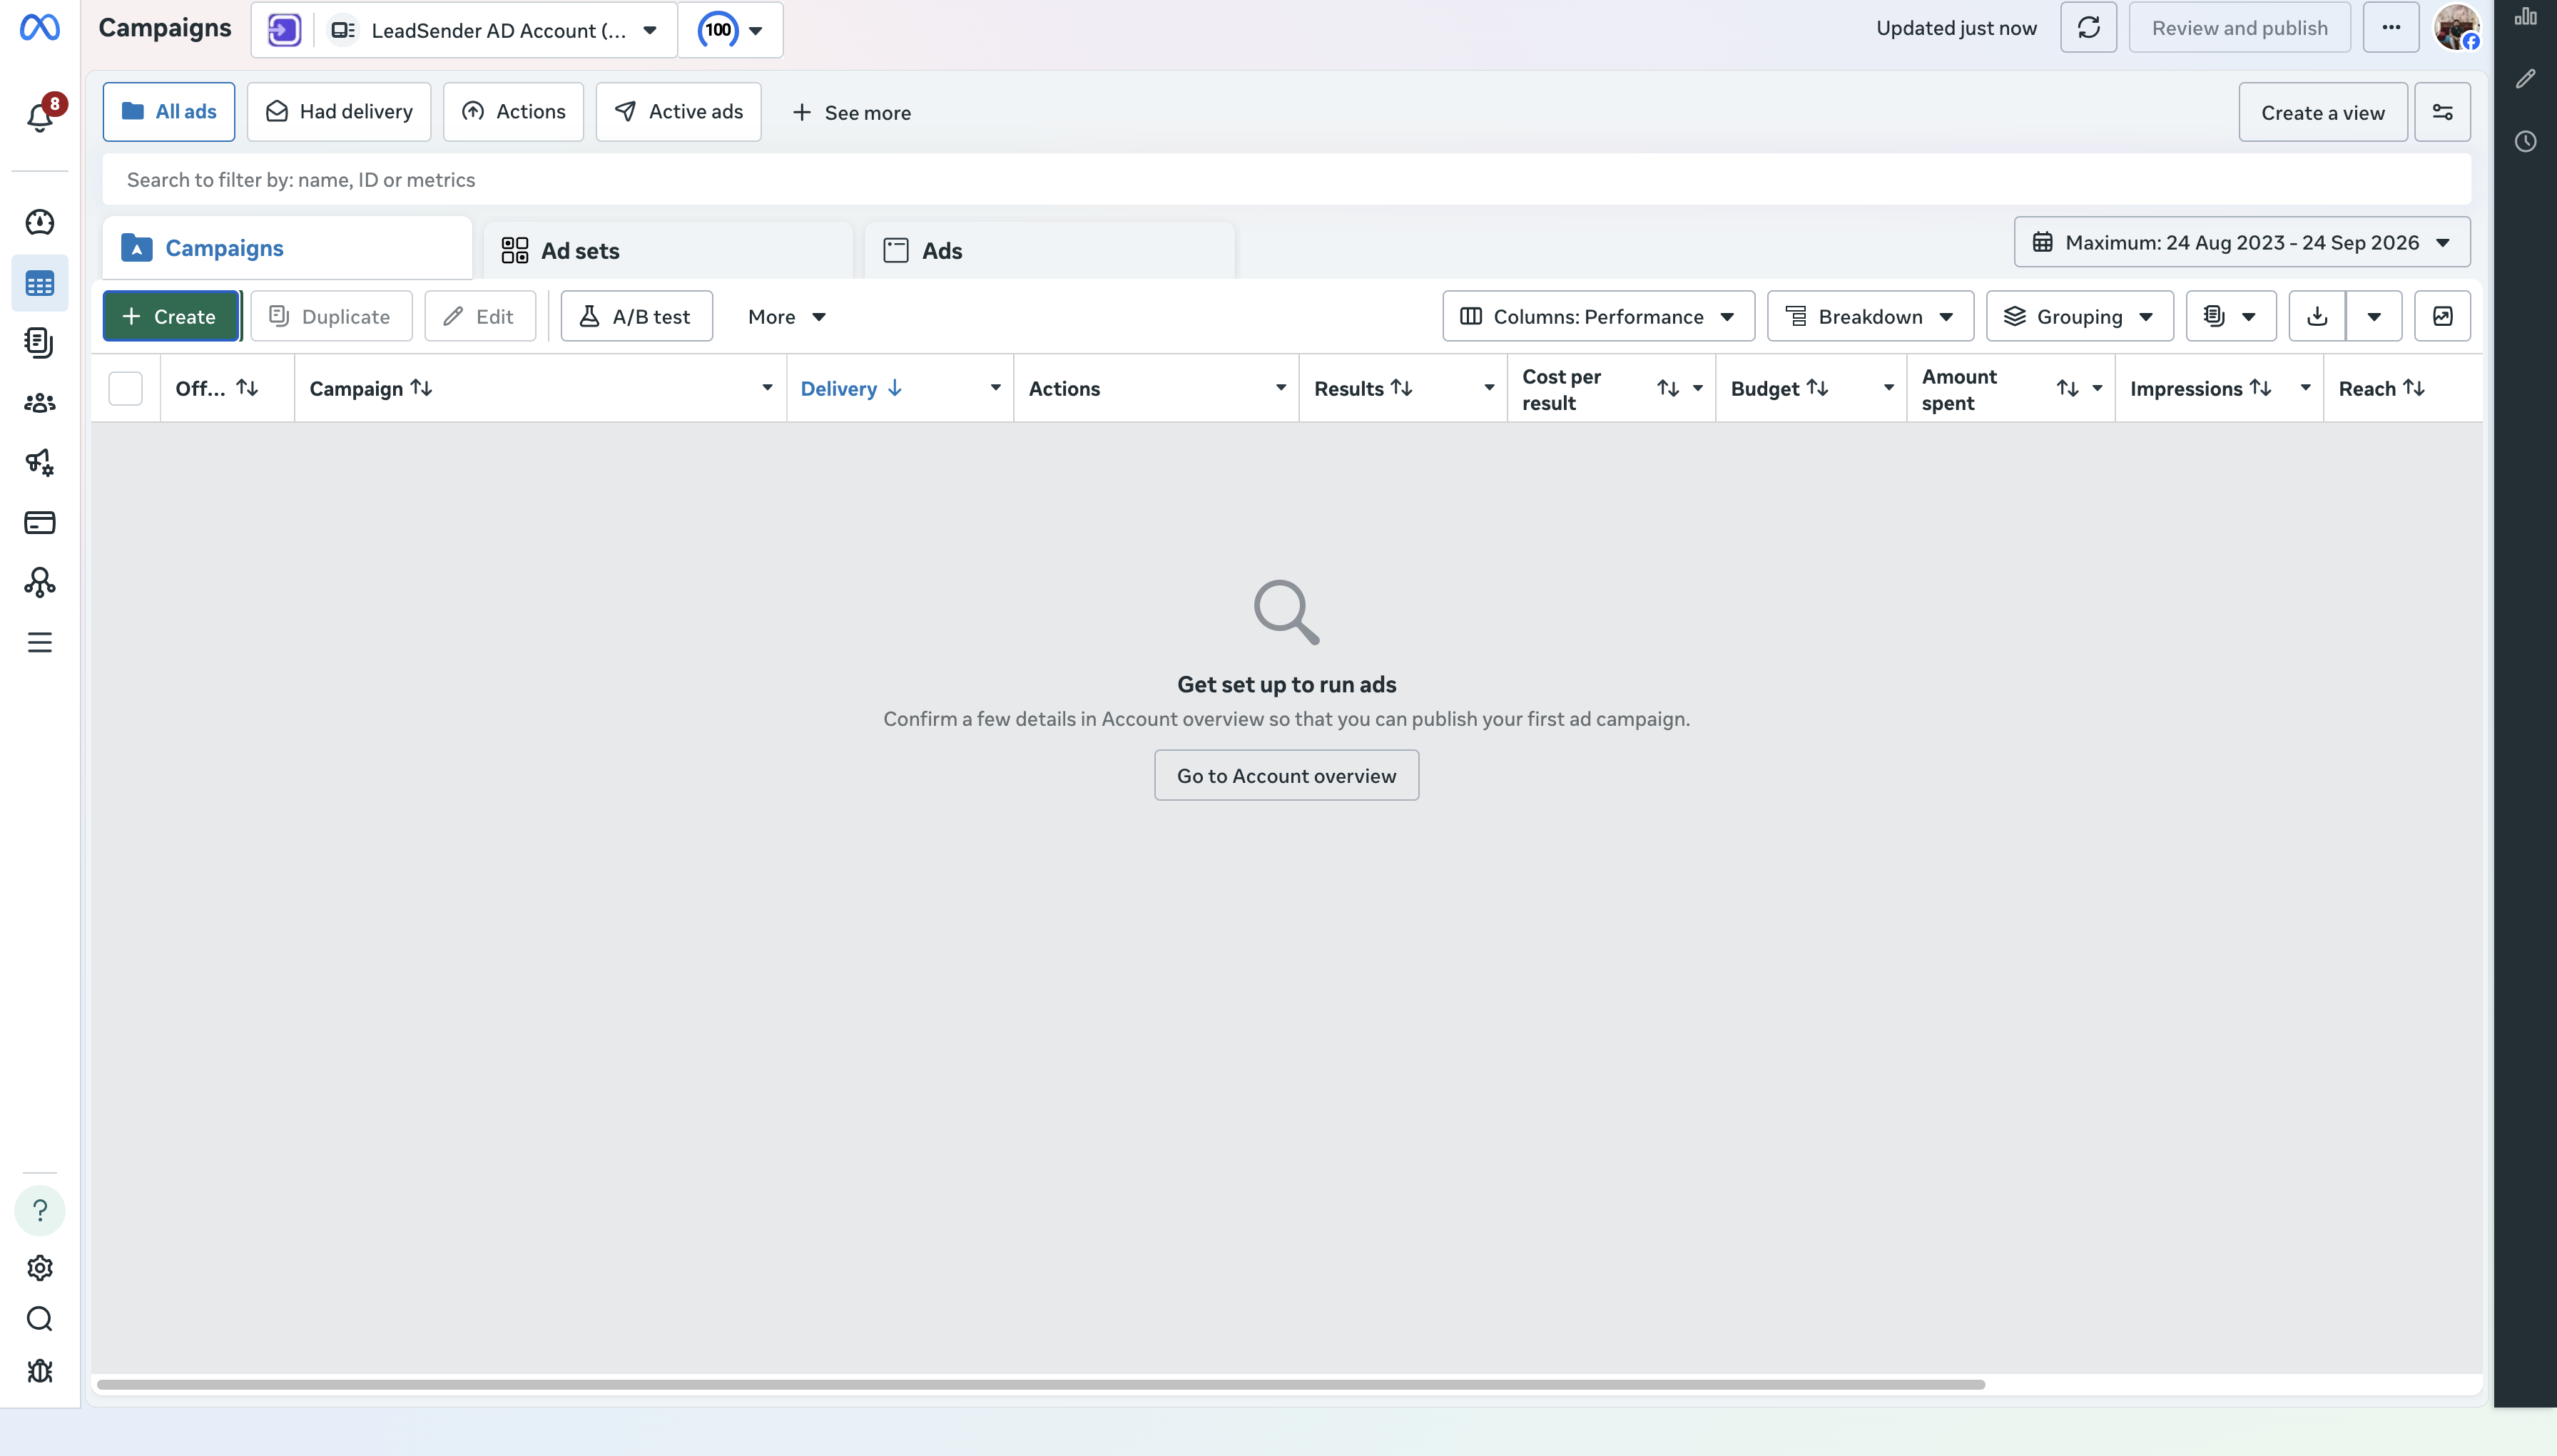Open the Settings gear in sidebar
Screen dimensions: 2557x1456
pos(40,1268)
